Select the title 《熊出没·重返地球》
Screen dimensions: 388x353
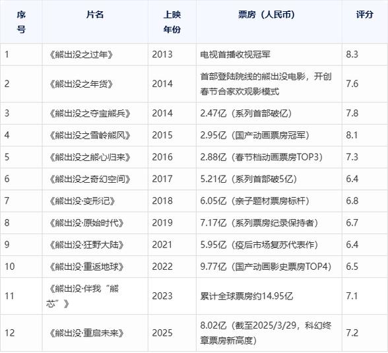pos(86,267)
